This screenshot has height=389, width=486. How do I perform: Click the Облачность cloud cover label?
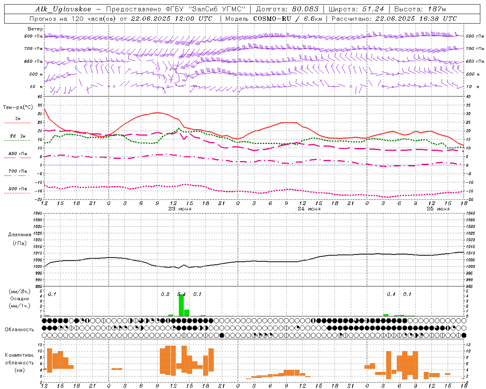[x=19, y=329]
